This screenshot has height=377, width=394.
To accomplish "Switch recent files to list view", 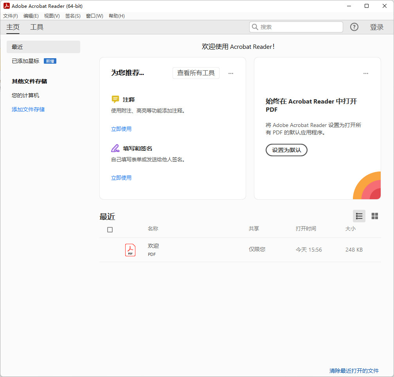I will pos(359,216).
